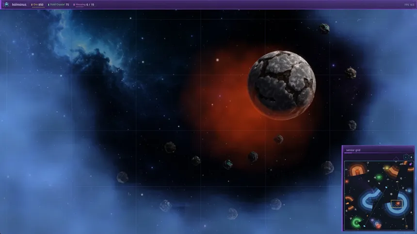Click the FPS 165 readout

click(409, 5)
